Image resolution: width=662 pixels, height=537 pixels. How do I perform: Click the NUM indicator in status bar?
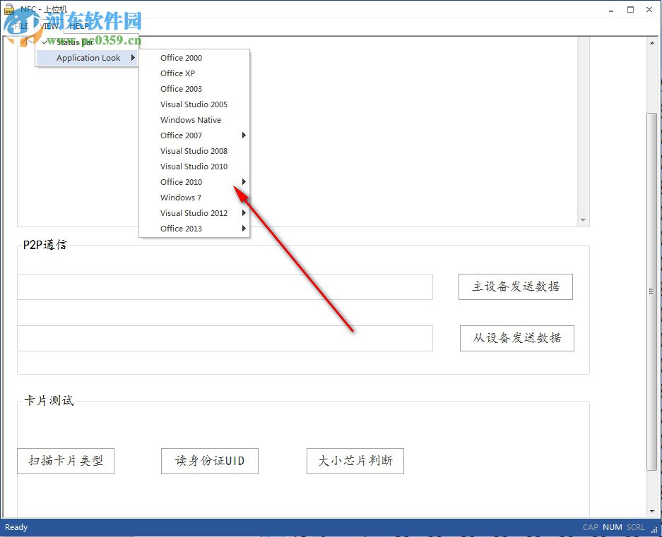point(612,527)
